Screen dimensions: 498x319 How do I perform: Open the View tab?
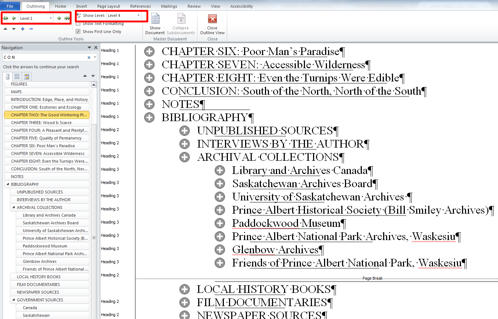click(x=216, y=6)
